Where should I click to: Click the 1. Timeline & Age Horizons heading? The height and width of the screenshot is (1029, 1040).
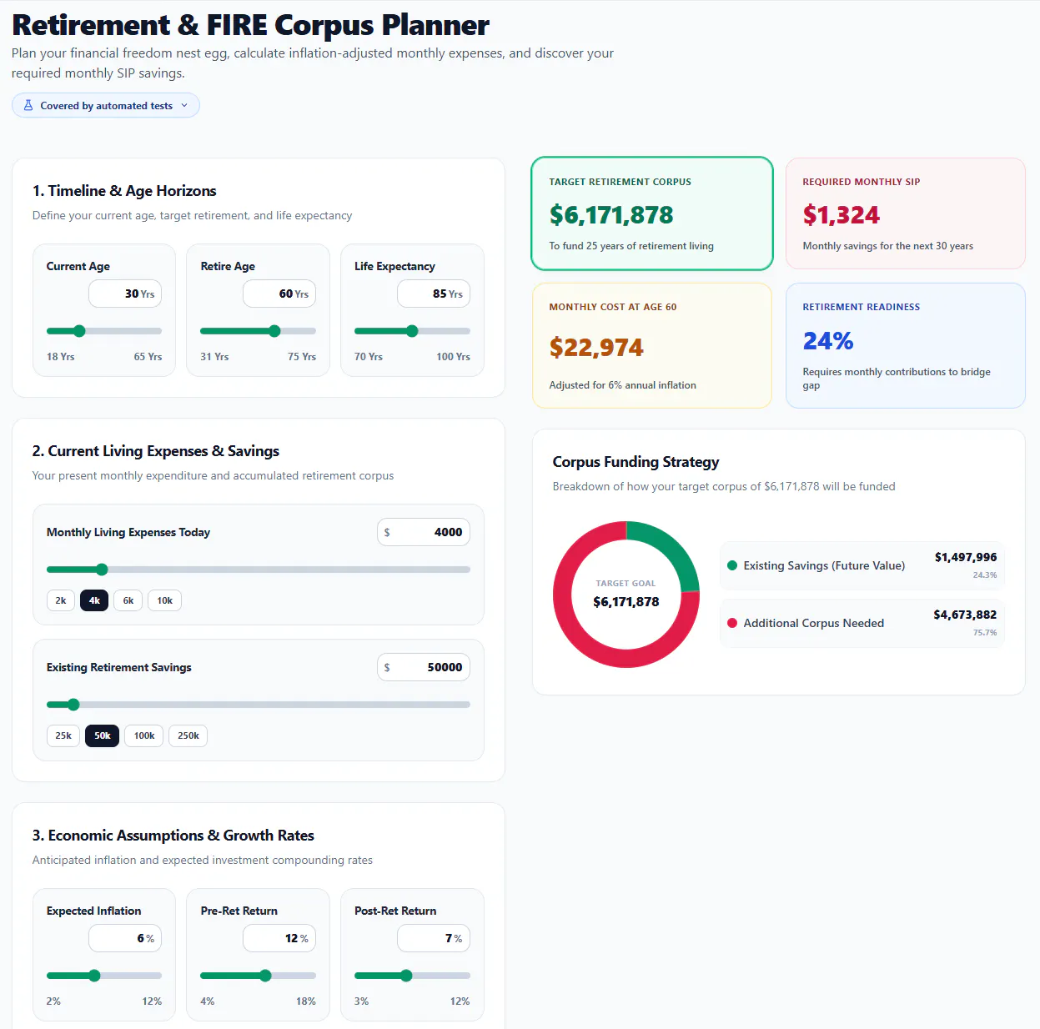tap(124, 191)
